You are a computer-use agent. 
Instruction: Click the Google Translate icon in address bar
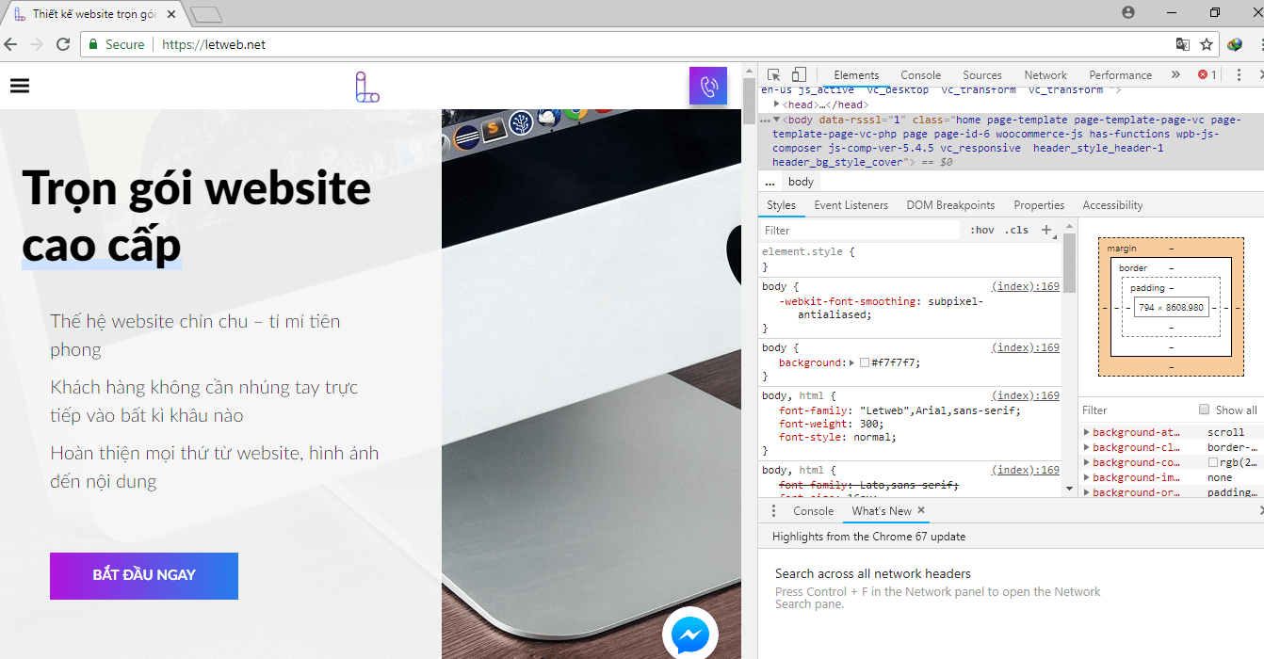pyautogui.click(x=1183, y=44)
